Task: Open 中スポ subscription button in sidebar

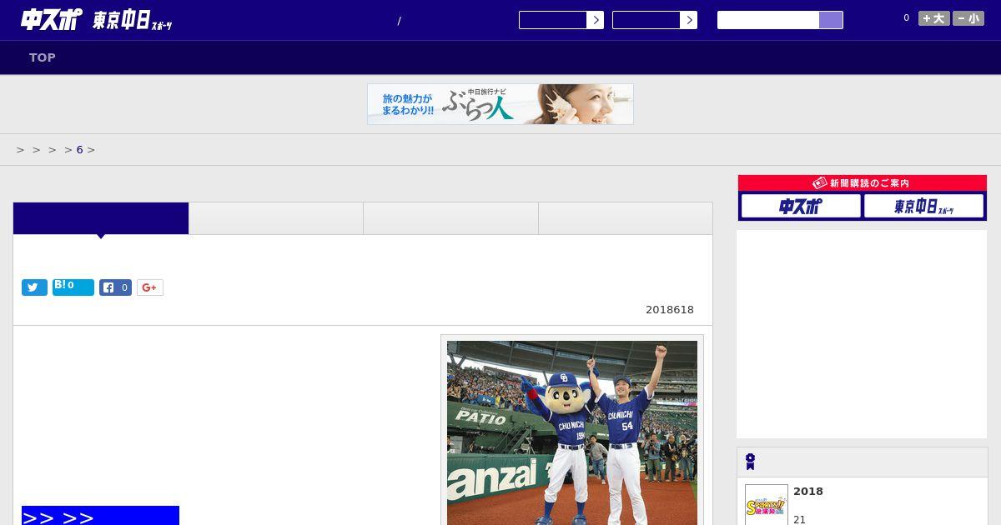Action: tap(801, 206)
